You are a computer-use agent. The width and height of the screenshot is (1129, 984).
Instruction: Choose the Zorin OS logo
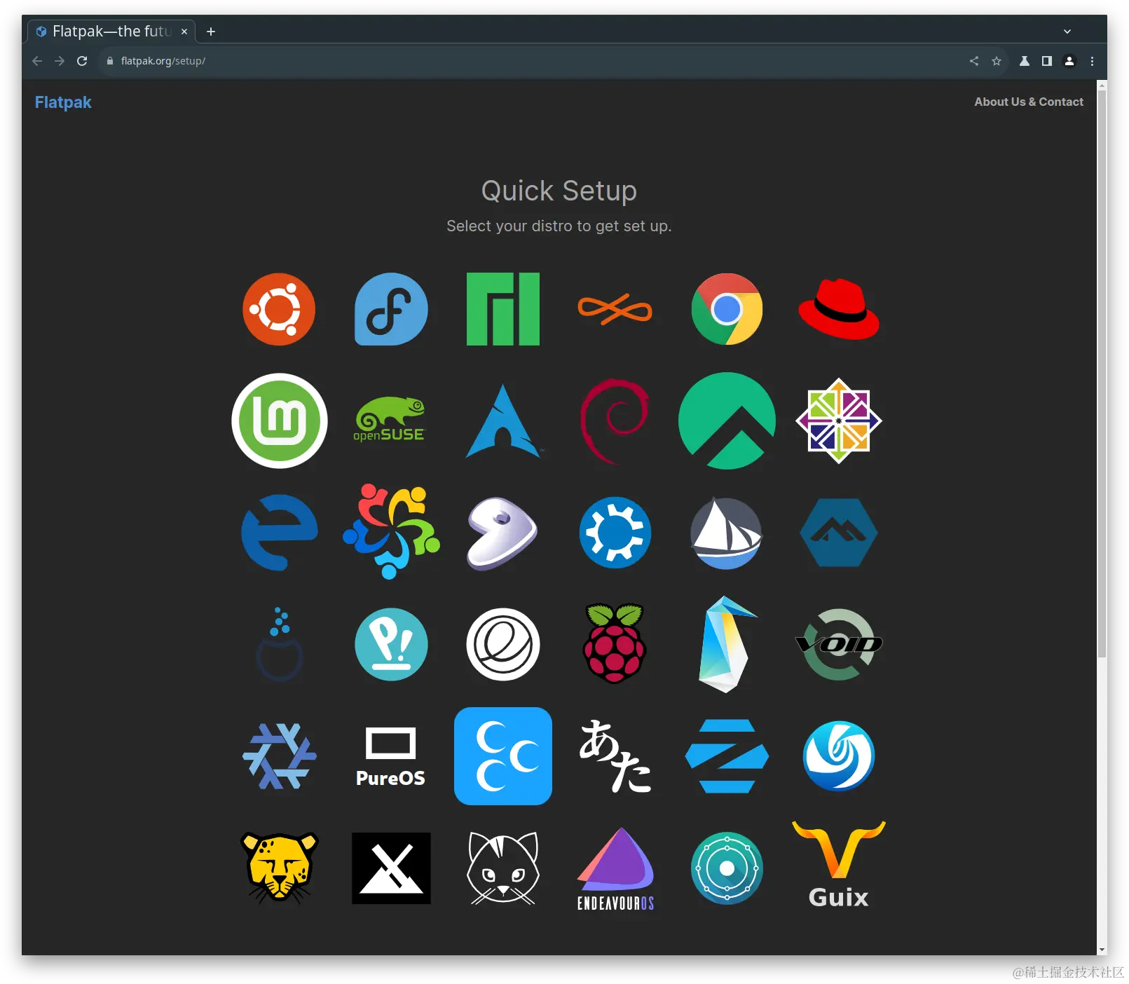tap(727, 756)
